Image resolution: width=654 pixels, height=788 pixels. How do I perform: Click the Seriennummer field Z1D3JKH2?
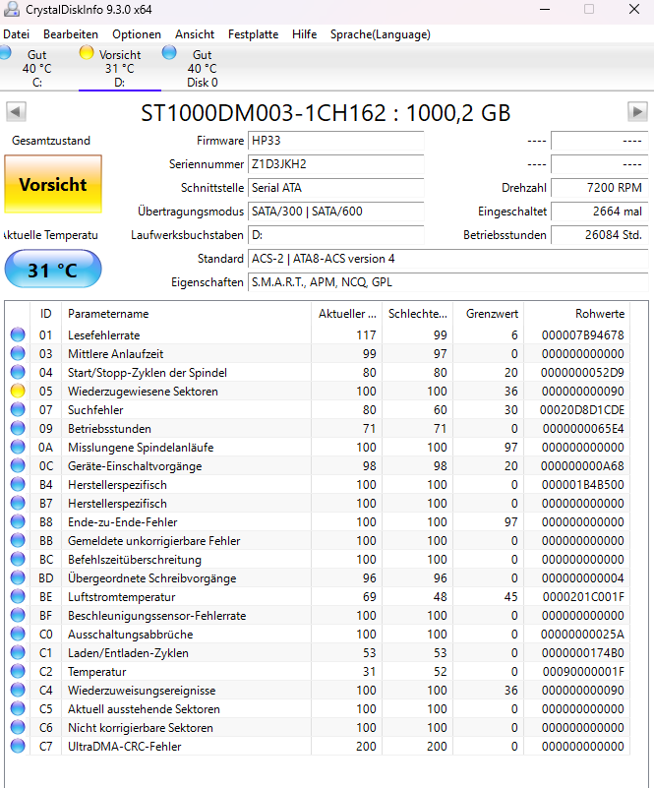(x=336, y=164)
